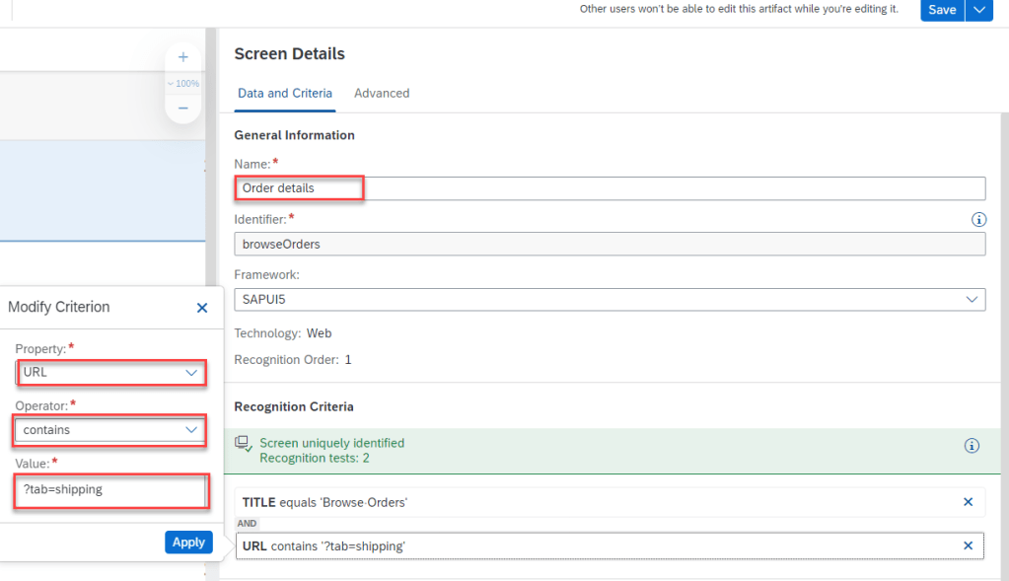1009x581 pixels.
Task: Open the 100% zoom level selector
Action: [x=182, y=84]
